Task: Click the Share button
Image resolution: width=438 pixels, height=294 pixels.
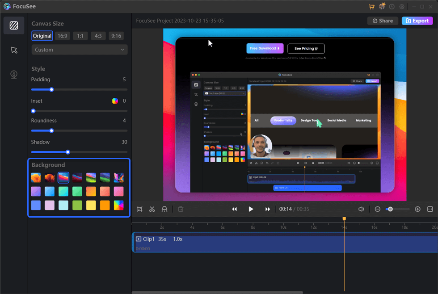Action: [383, 21]
